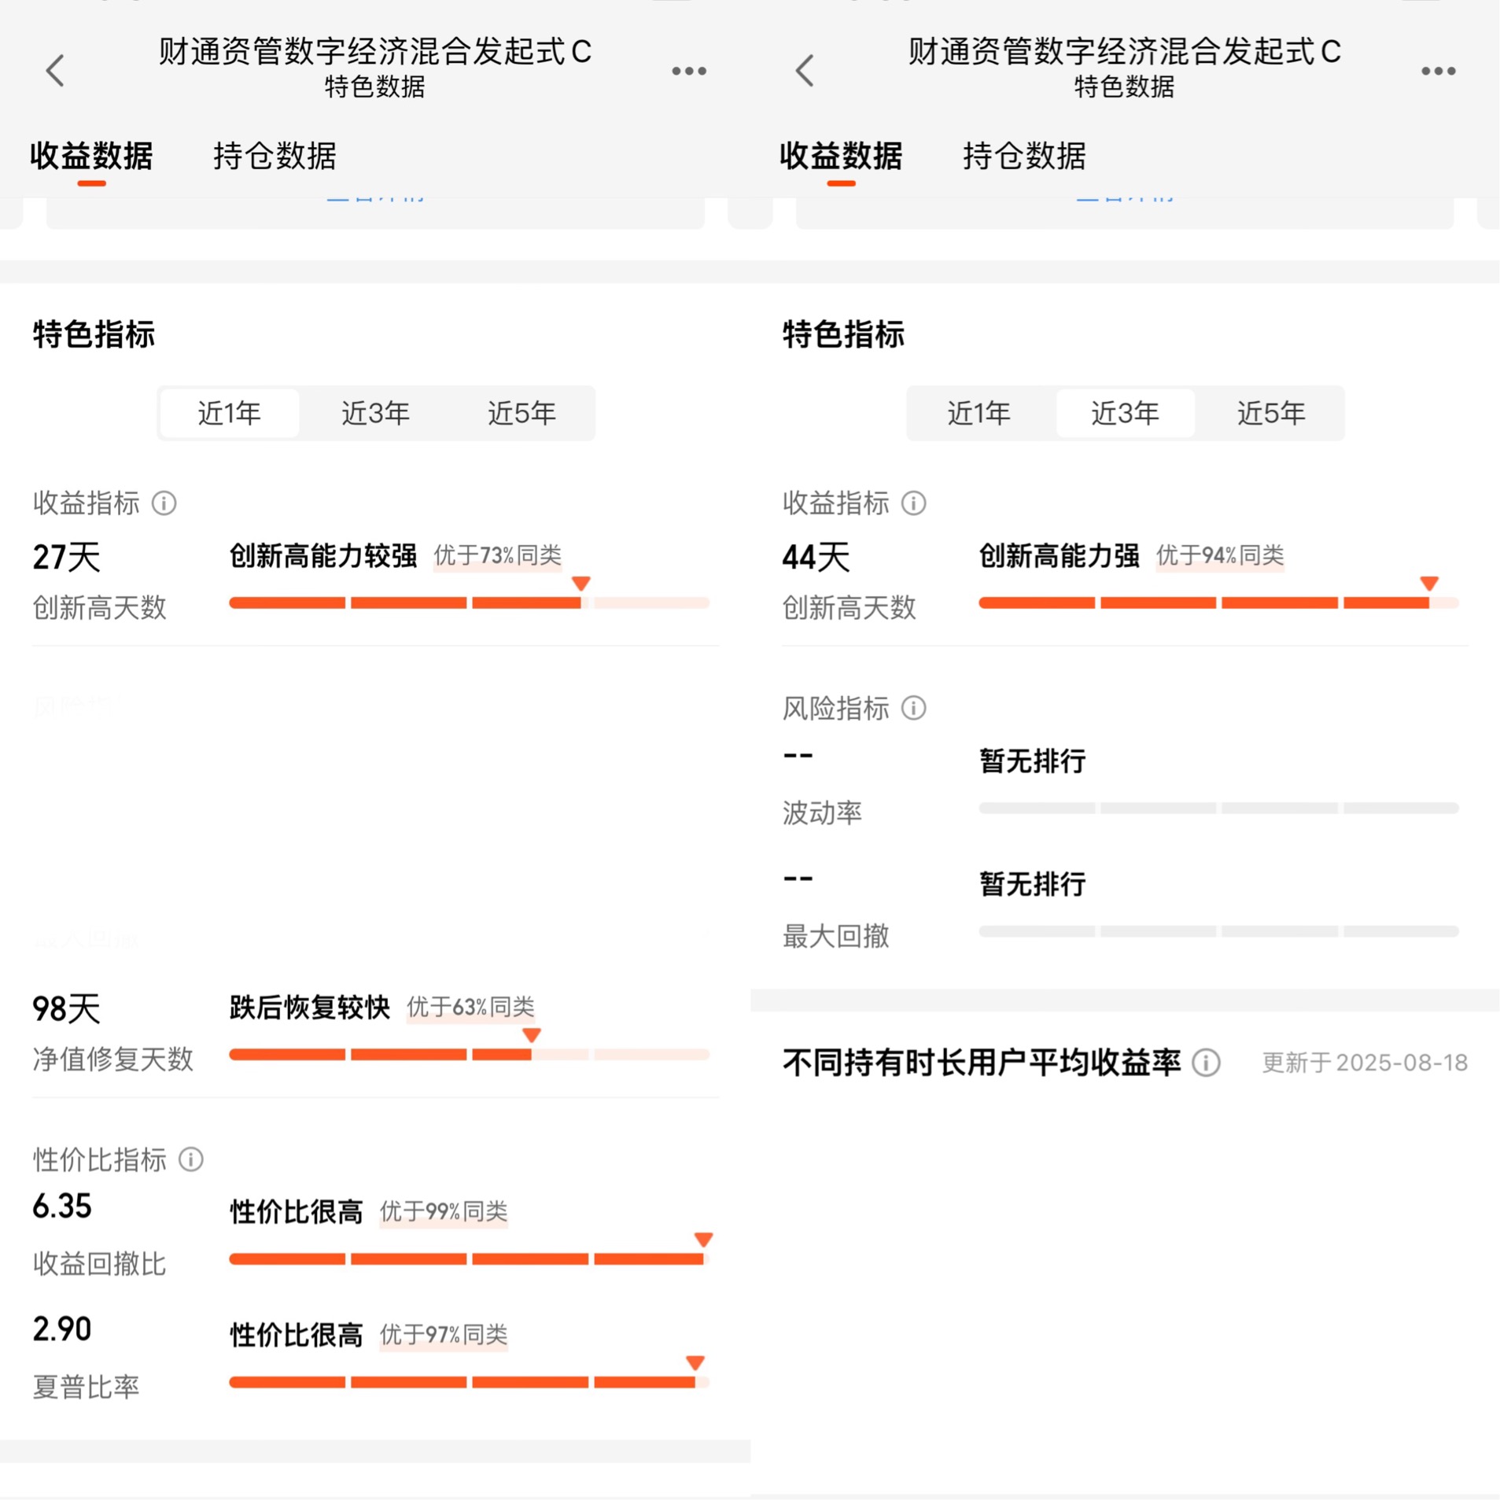Screen dimensions: 1500x1500
Task: Tap 最大回撤 label in right screen
Action: 835,936
